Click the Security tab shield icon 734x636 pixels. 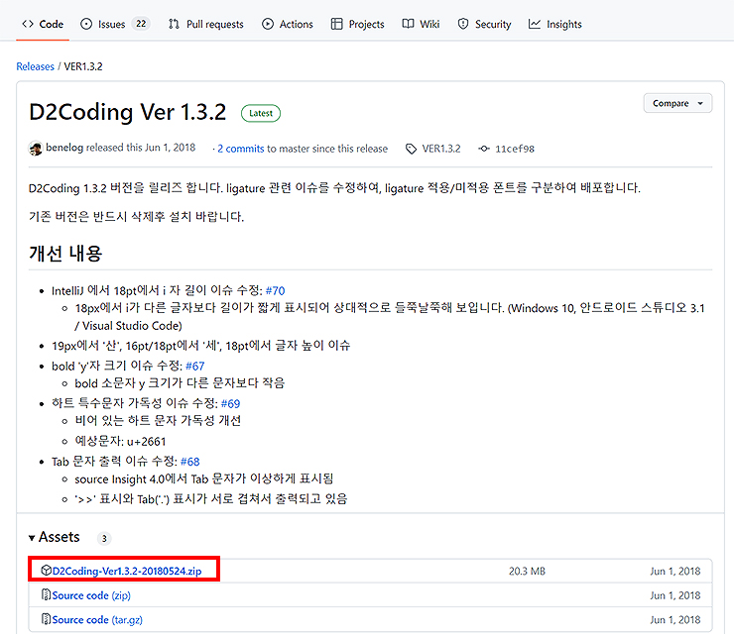(x=463, y=24)
